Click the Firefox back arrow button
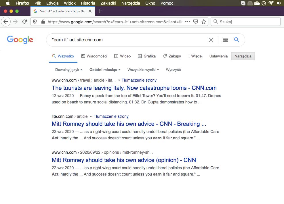 (x=6, y=22)
